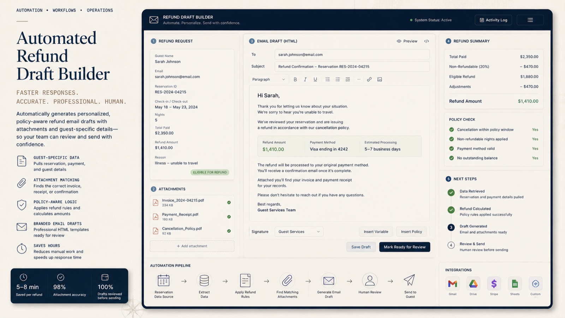Click System Status: Active indicator

coord(431,20)
